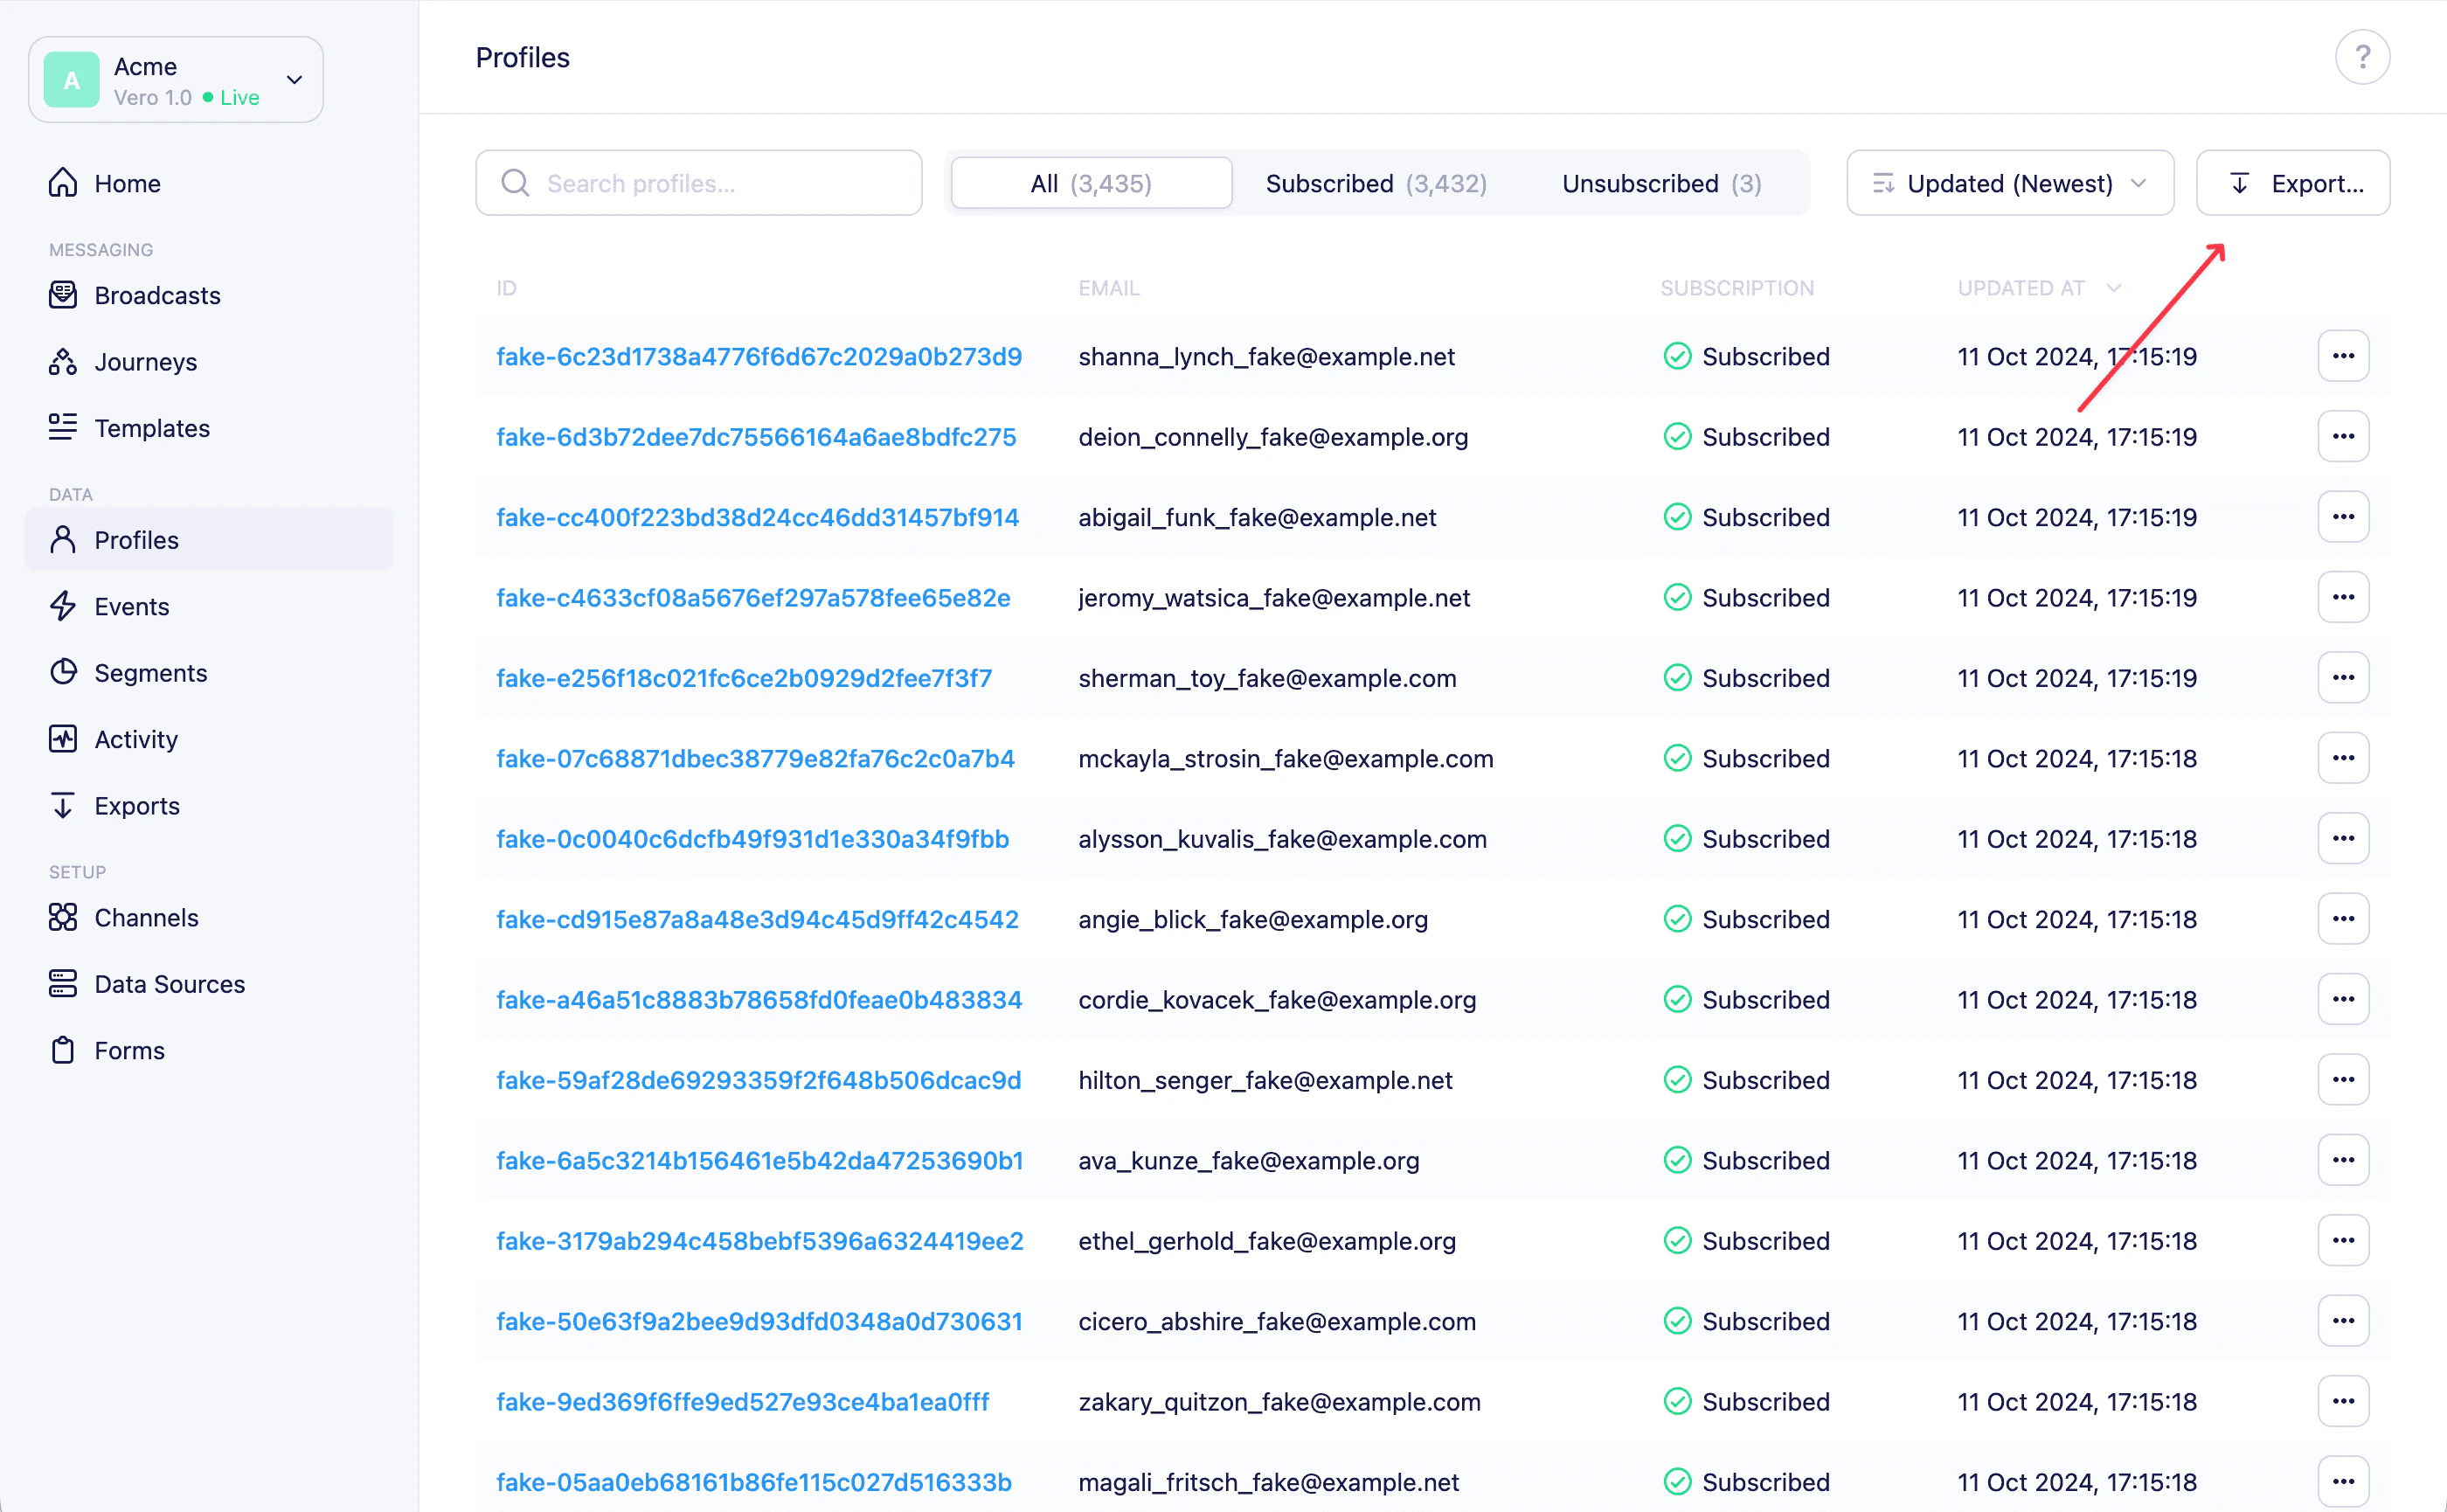
Task: Click the SUBSCRIPTION column header
Action: pos(1737,288)
